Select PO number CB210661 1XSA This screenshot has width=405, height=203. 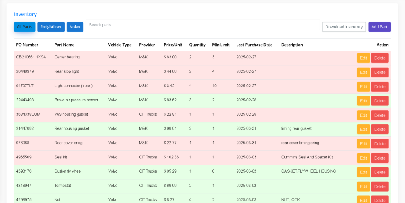coord(31,57)
